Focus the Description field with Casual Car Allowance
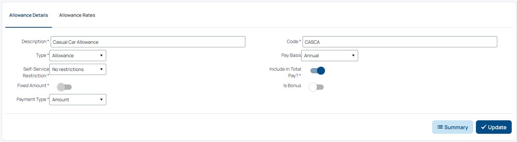The image size is (517, 142). click(148, 42)
